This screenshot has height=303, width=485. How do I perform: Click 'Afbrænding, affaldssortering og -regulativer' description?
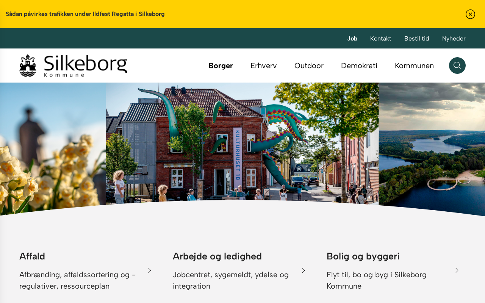pyautogui.click(x=78, y=280)
